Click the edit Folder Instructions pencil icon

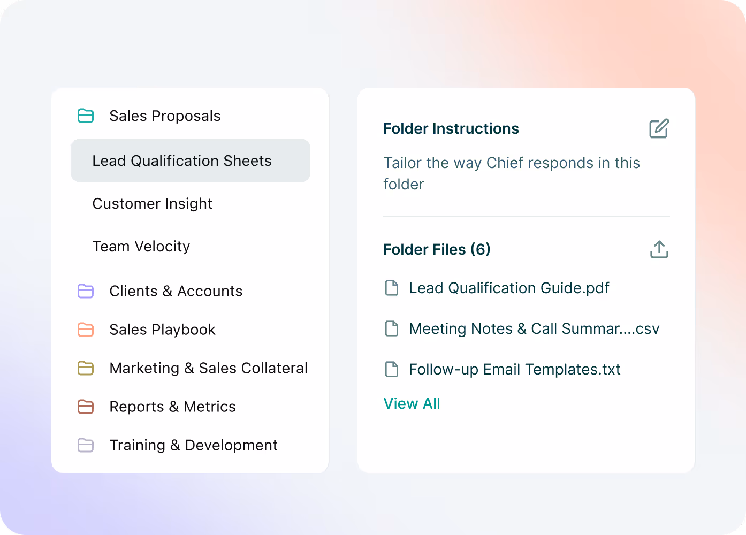[x=659, y=128]
